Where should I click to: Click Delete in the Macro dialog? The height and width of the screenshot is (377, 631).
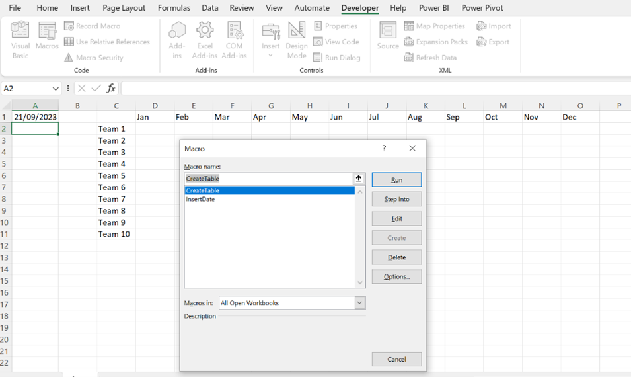pos(397,257)
